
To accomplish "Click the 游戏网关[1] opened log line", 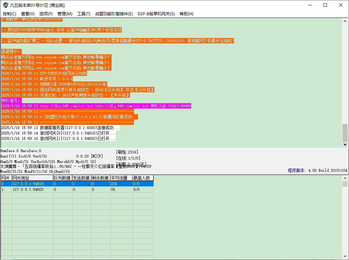I will (x=58, y=138).
